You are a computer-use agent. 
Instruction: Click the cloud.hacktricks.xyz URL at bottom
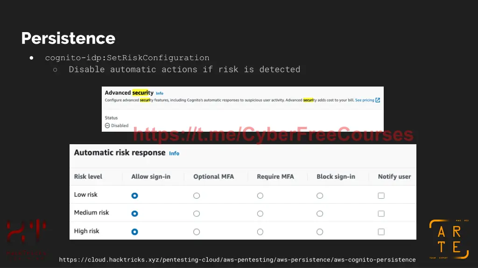pos(237,260)
